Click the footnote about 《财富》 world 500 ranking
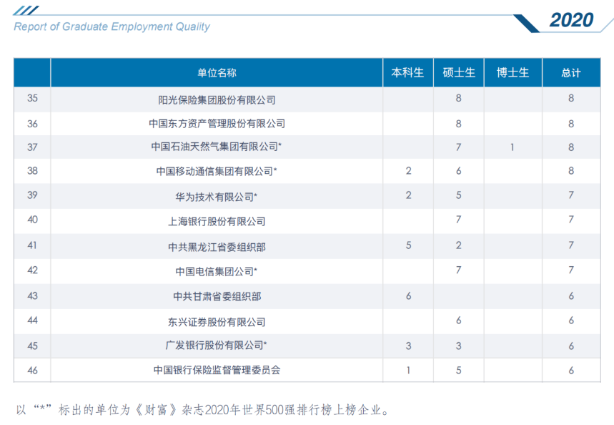The image size is (614, 425). 204,410
